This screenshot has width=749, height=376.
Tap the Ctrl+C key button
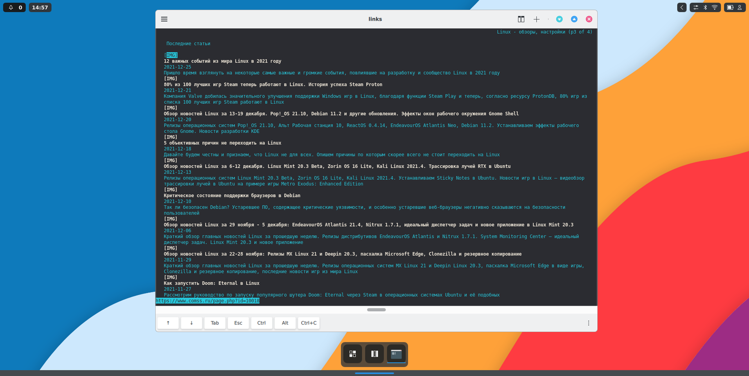309,323
